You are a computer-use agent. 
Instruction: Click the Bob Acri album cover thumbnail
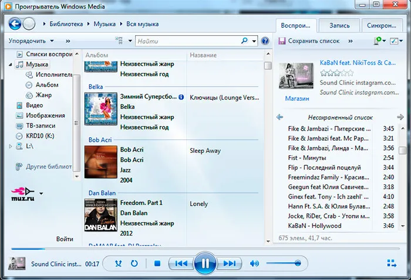coord(101,162)
